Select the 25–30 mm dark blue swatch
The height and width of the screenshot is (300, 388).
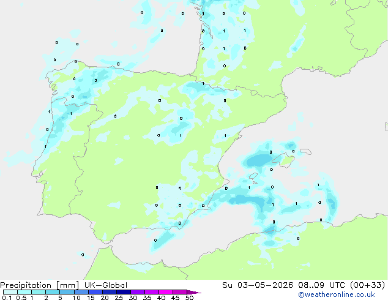pyautogui.click(x=124, y=292)
